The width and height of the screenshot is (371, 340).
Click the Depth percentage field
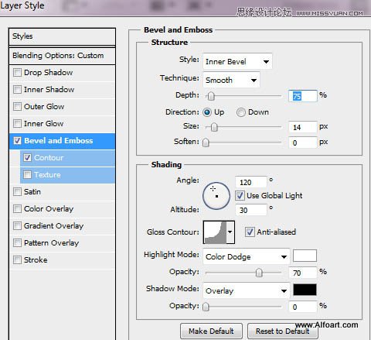pos(302,96)
